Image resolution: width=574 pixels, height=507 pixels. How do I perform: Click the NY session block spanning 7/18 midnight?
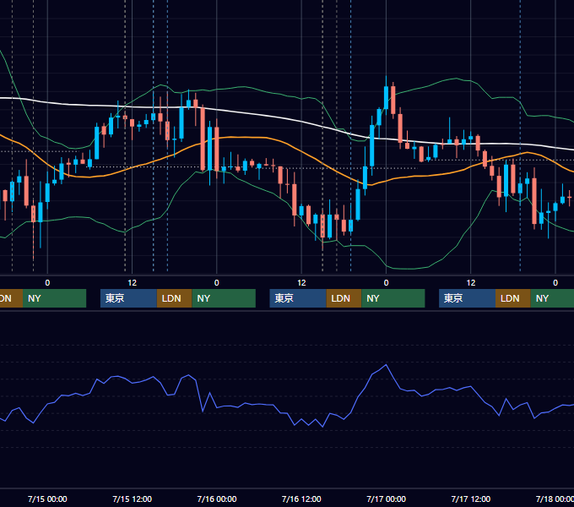point(552,298)
